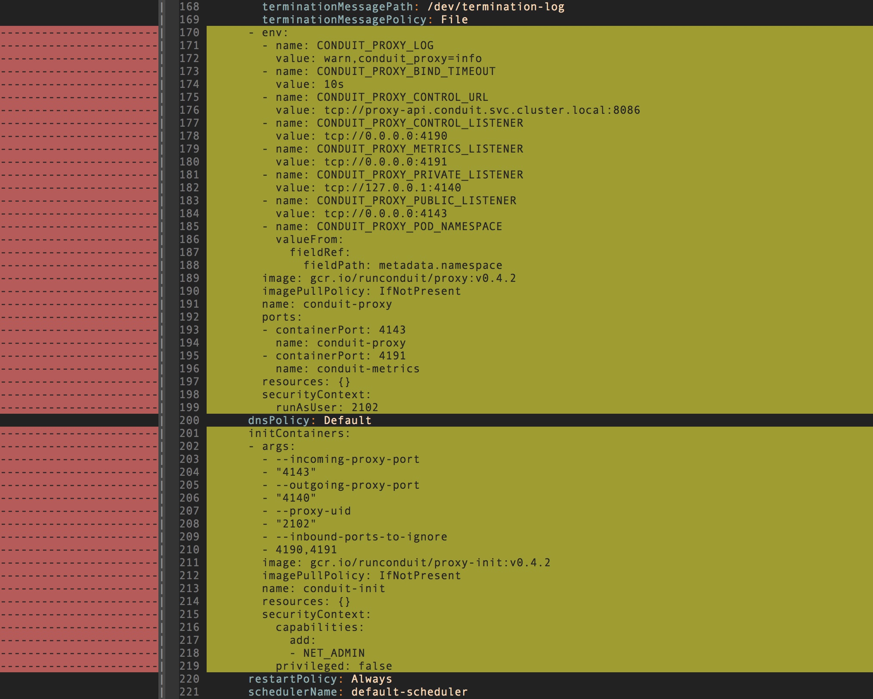The height and width of the screenshot is (699, 873).
Task: Click the value 'File' on line 169
Action: [455, 20]
